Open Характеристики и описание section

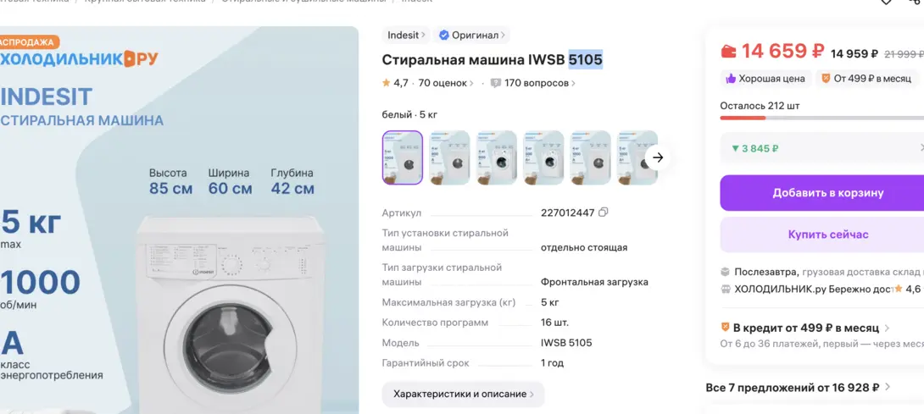tap(463, 394)
